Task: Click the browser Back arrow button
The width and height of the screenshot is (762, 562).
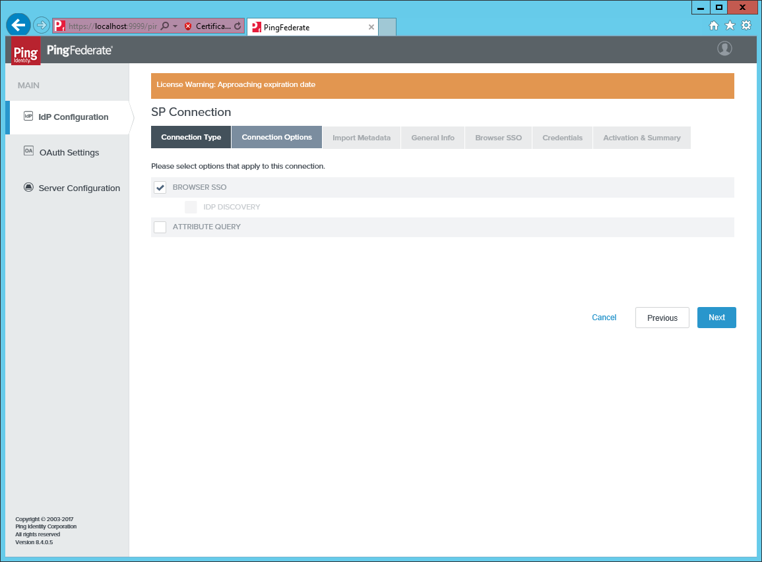Action: 18,25
